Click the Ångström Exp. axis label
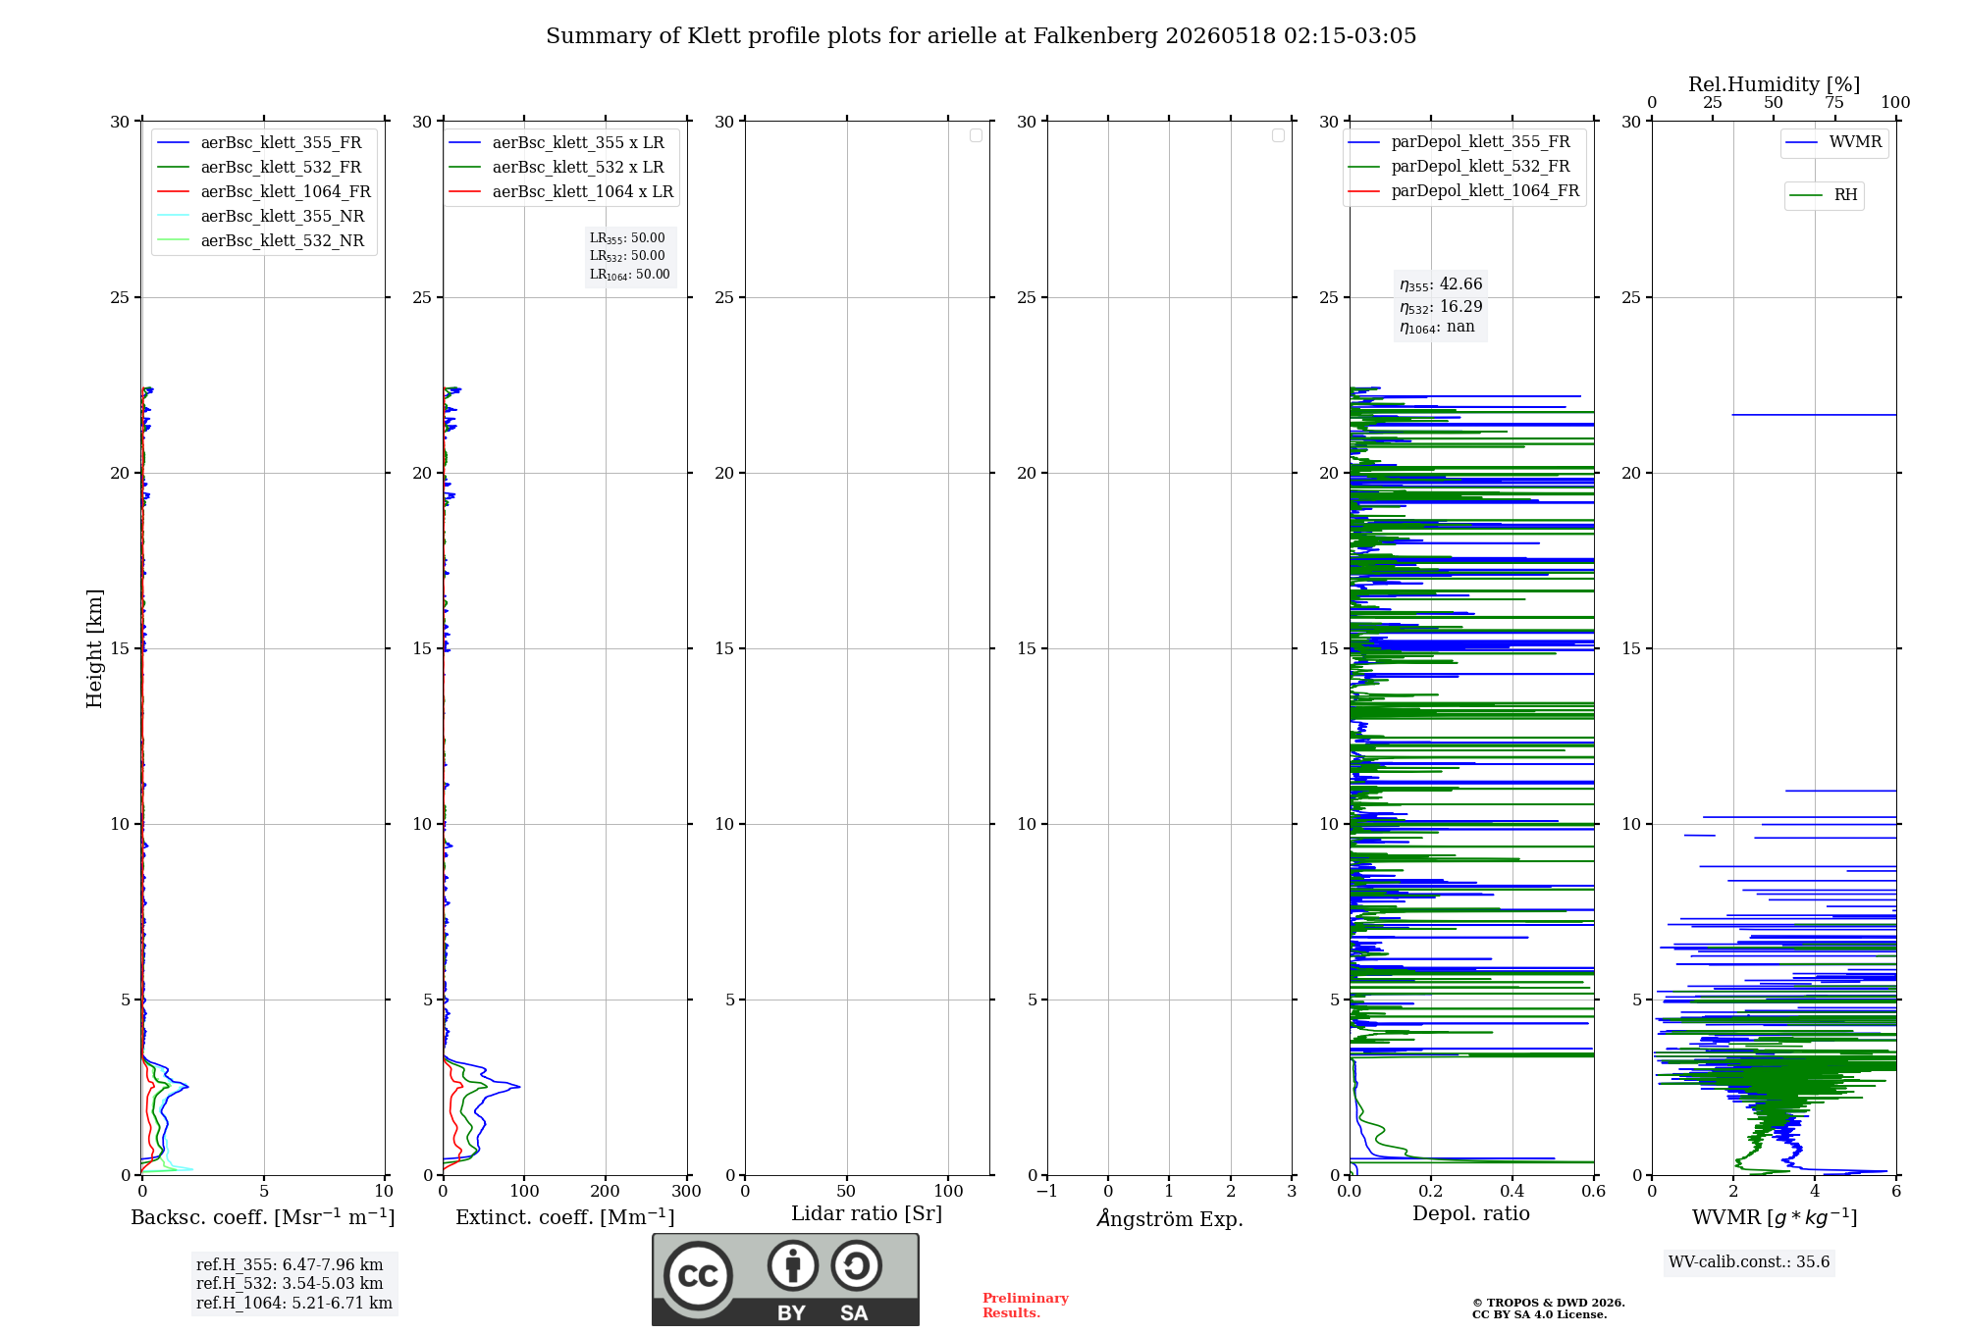The image size is (1963, 1334). point(1170,1218)
